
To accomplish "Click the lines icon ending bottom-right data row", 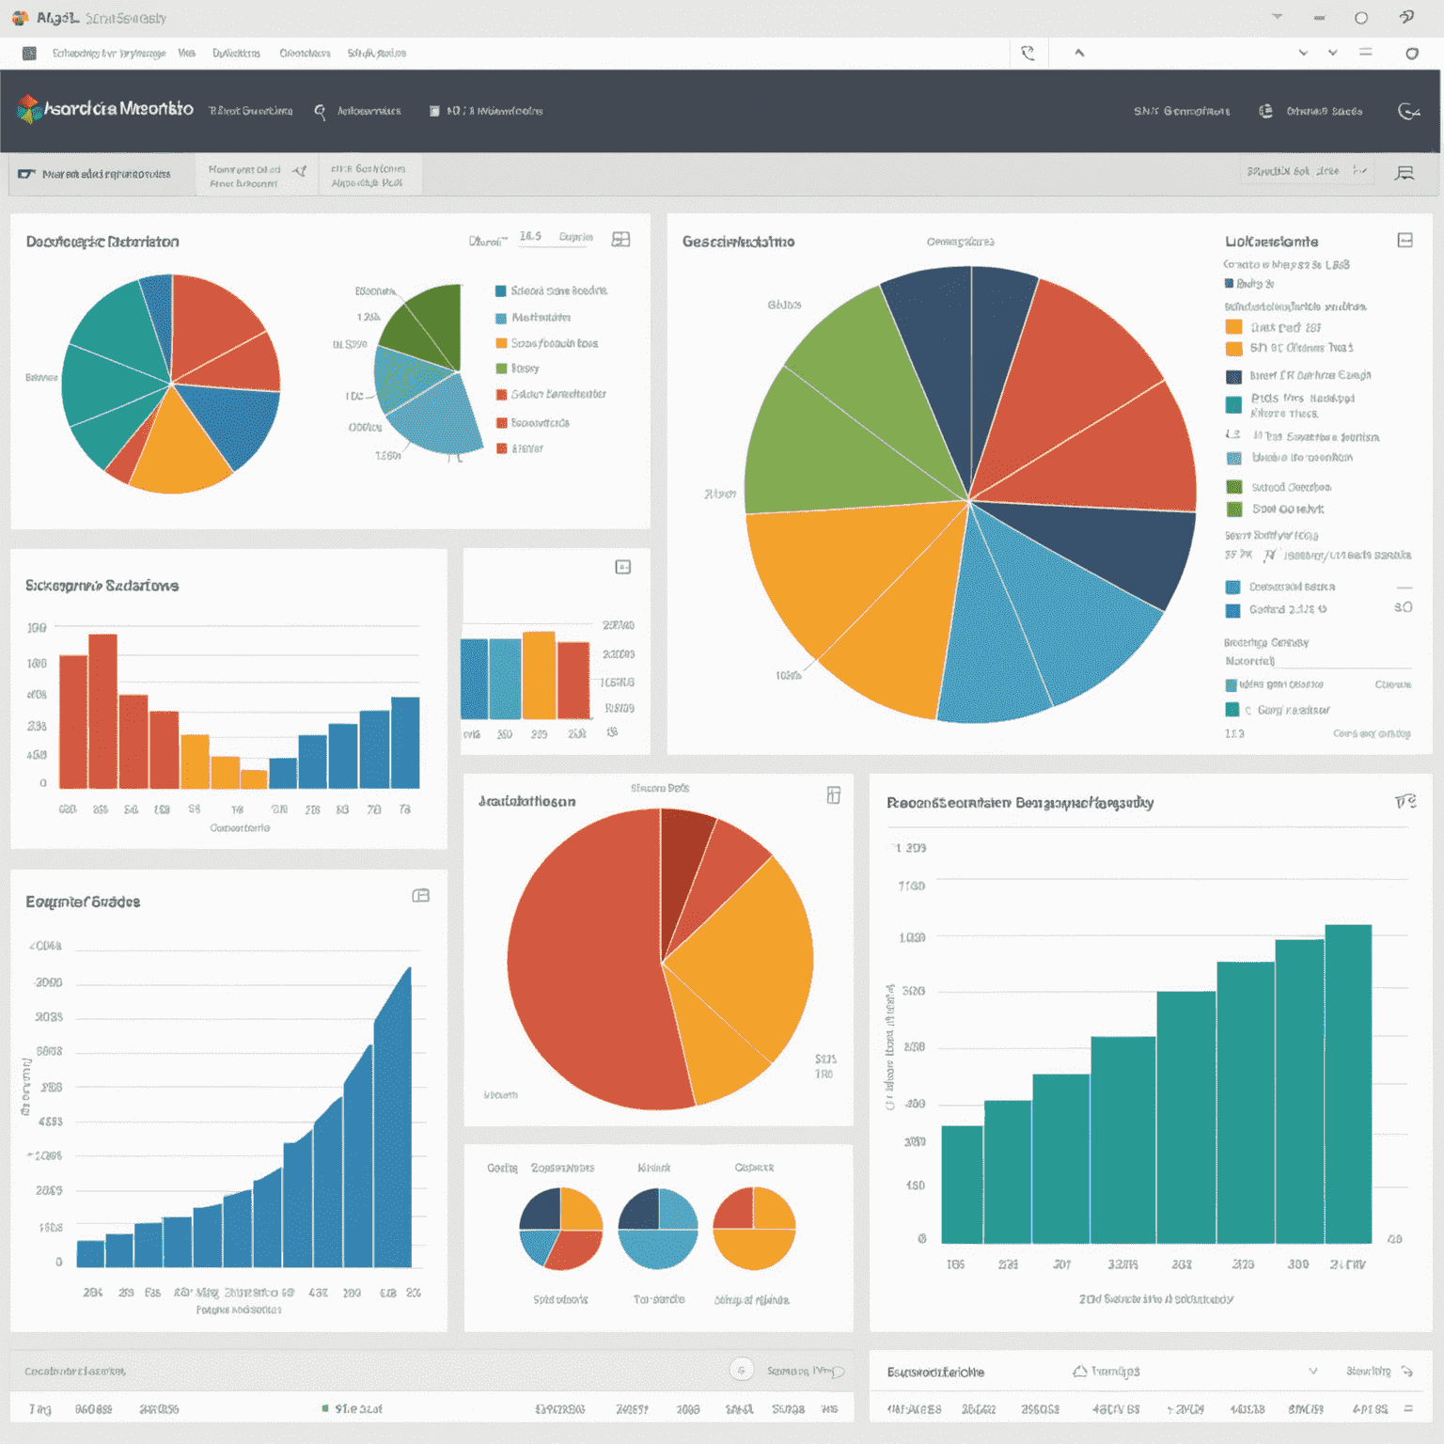I will (1408, 1408).
